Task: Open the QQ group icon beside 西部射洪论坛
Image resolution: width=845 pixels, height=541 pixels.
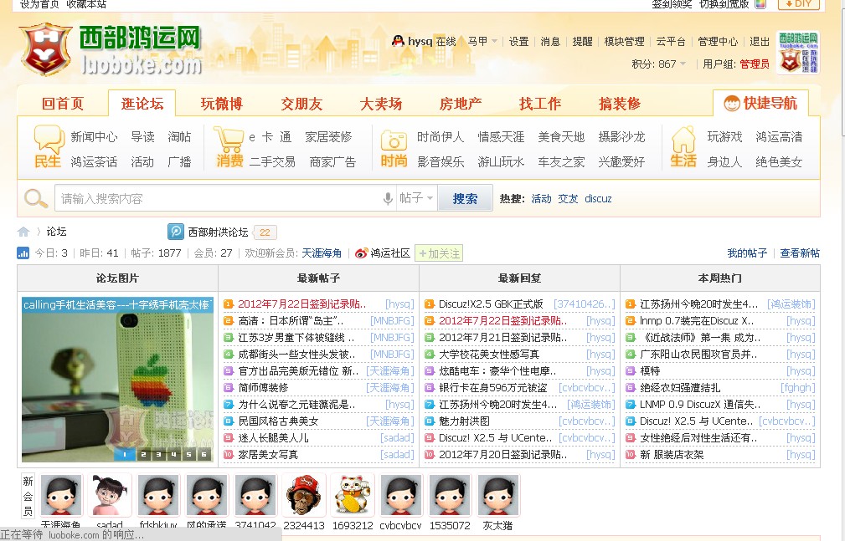Action: tap(175, 232)
